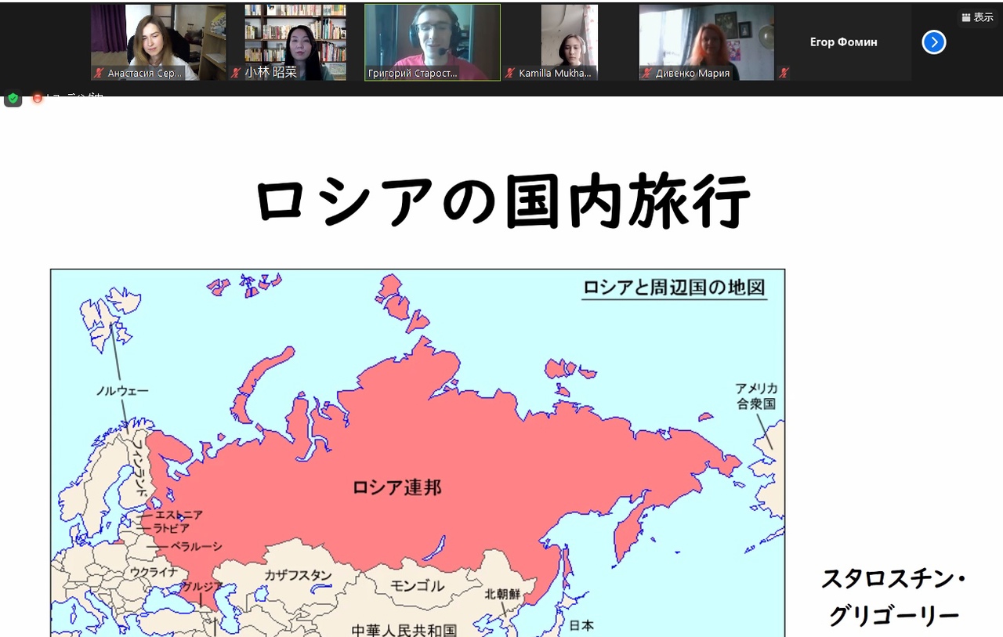Click Kamilla Mukha's muted microphone icon
Screen dimensions: 1003x637
[x=511, y=73]
